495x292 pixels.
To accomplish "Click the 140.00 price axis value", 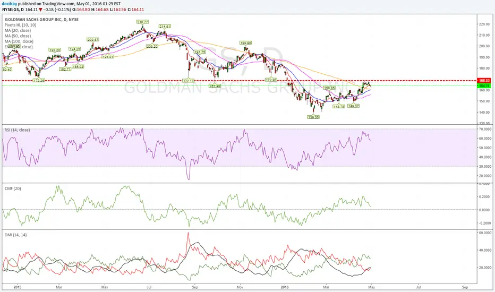I will tap(484, 113).
